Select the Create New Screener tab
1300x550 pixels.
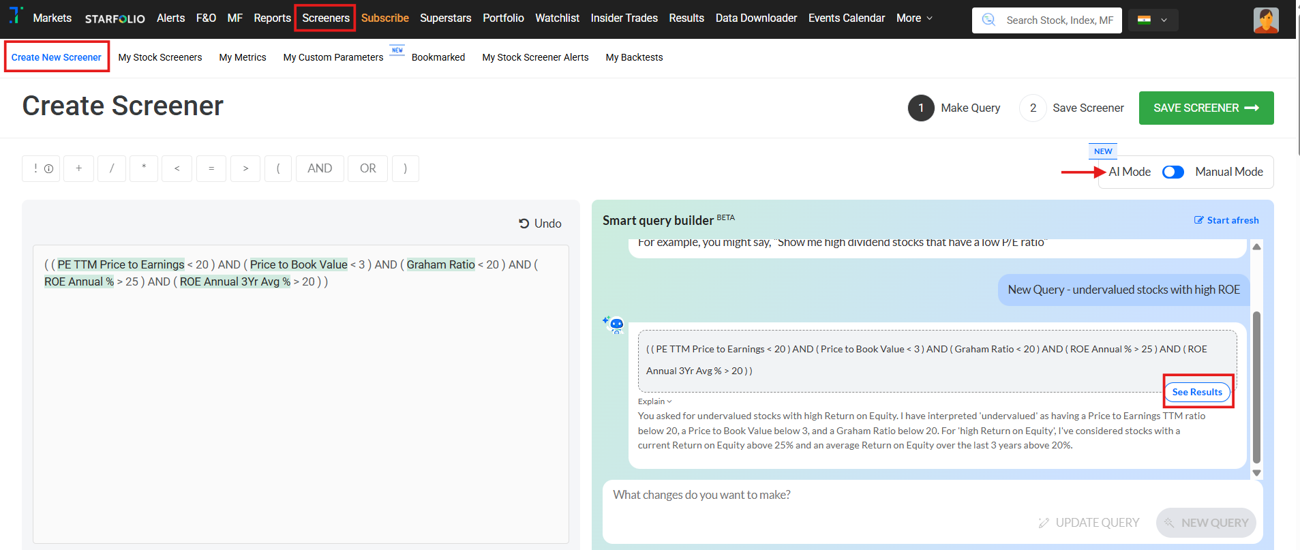click(x=57, y=57)
